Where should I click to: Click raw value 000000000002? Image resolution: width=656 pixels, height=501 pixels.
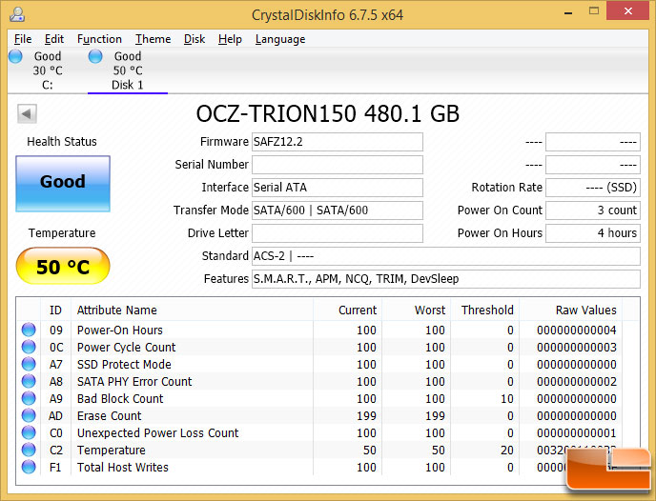[x=577, y=382]
